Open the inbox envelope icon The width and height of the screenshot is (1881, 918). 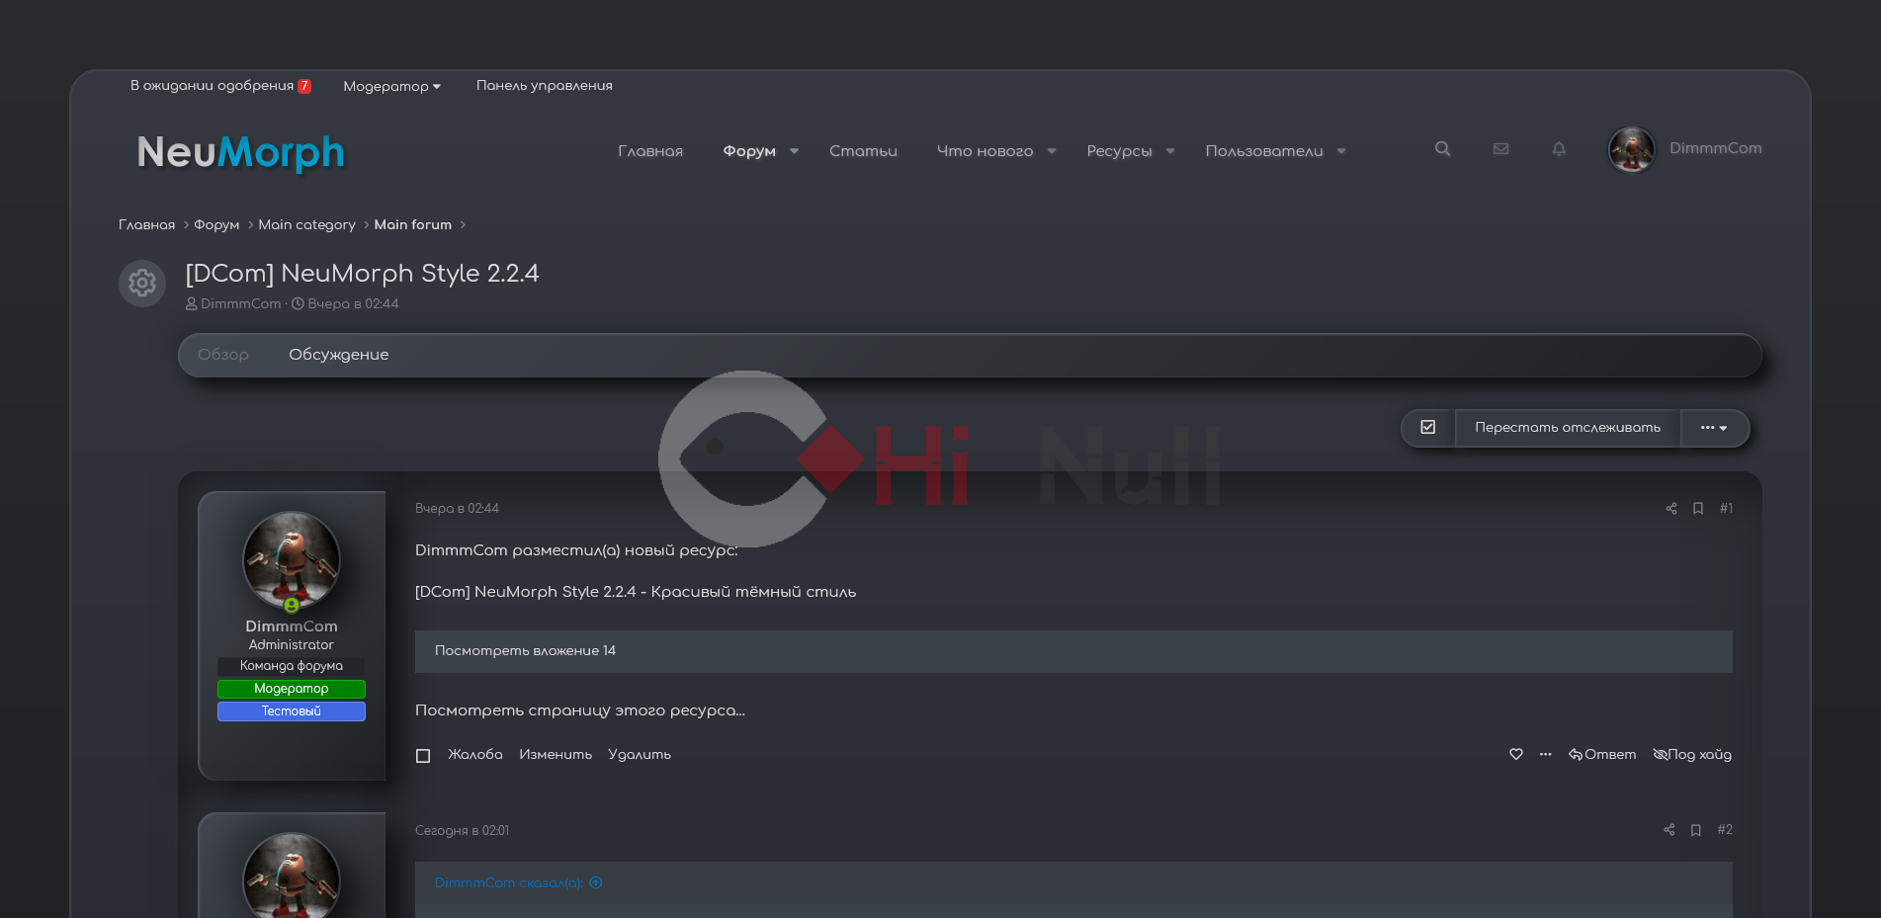1500,149
